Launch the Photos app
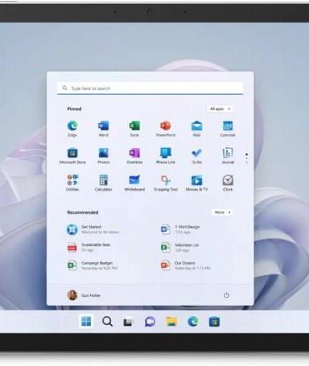This screenshot has height=366, width=309. point(103,156)
